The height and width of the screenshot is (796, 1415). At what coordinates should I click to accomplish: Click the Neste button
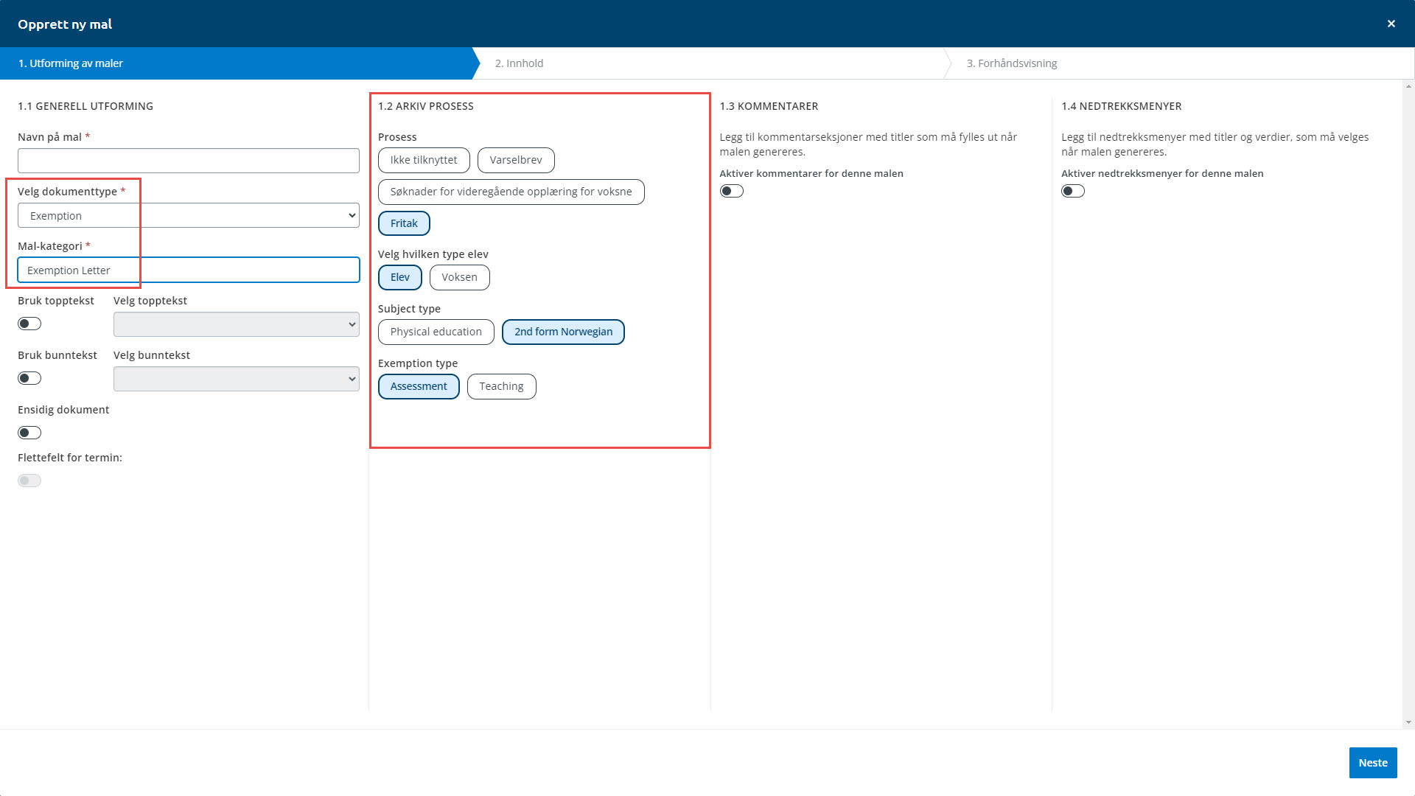click(1372, 763)
